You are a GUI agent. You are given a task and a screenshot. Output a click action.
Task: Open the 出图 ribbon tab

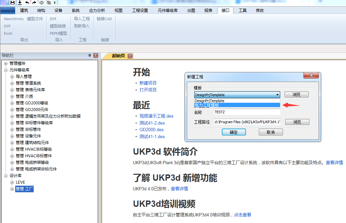tap(191, 10)
